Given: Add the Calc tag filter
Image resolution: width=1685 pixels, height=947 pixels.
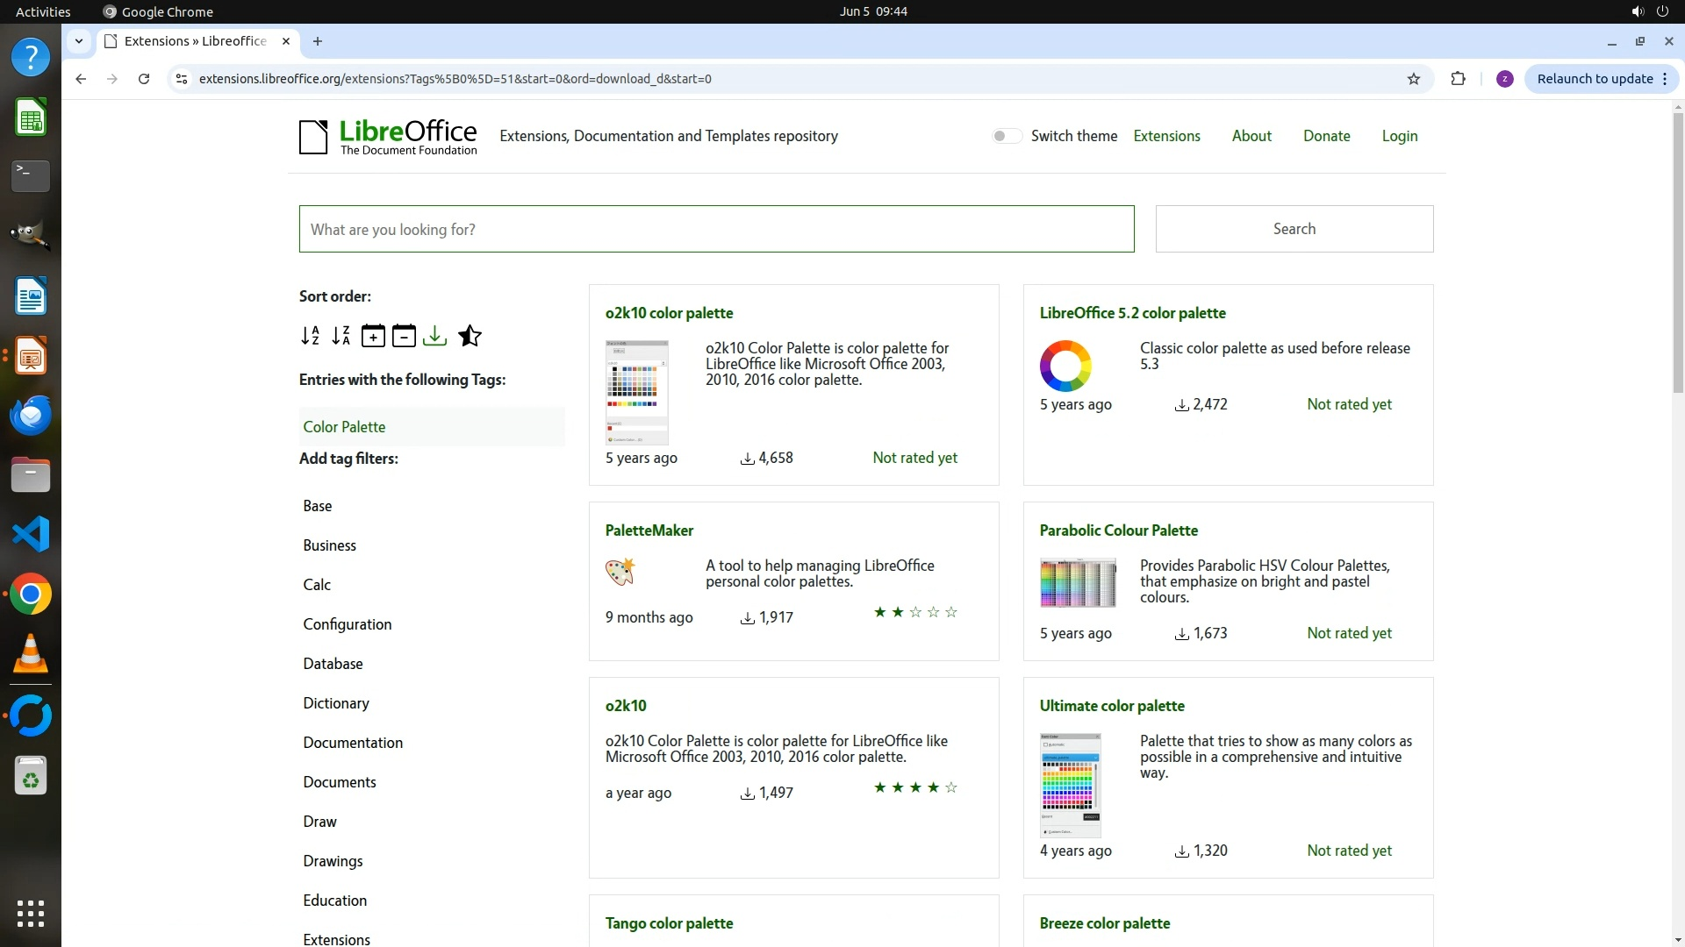Looking at the screenshot, I should point(317,585).
